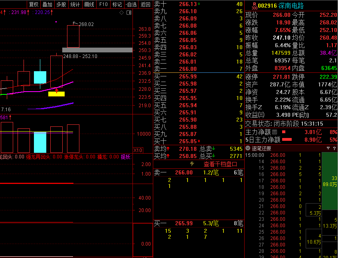Click the flag marker at 268.02

[75, 23]
